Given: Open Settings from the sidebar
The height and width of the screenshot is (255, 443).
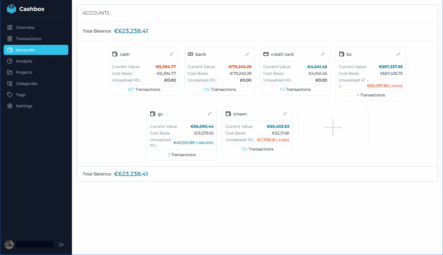Looking at the screenshot, I should pos(24,106).
